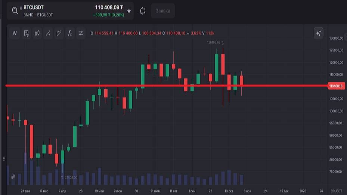
Task: Change chart type via candlestick icon
Action: pos(37,33)
